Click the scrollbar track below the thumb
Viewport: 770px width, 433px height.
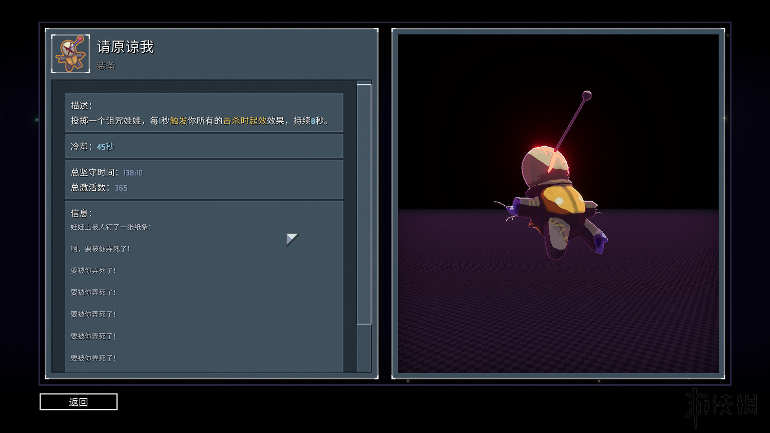pyautogui.click(x=364, y=347)
